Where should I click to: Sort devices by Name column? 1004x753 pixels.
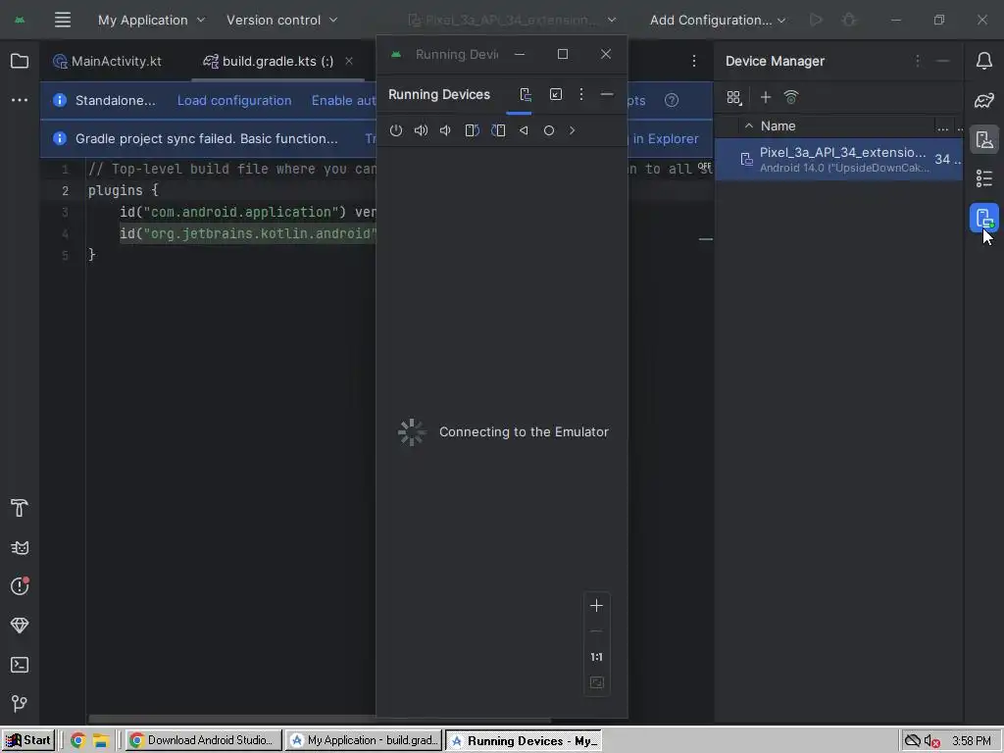click(x=778, y=126)
